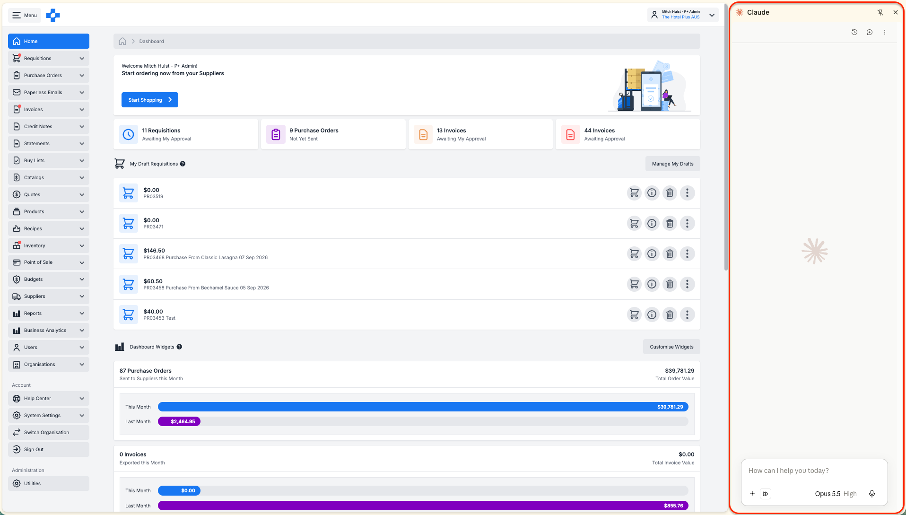Click the app logo in header
Screen dimensions: 906x515
pyautogui.click(x=53, y=15)
